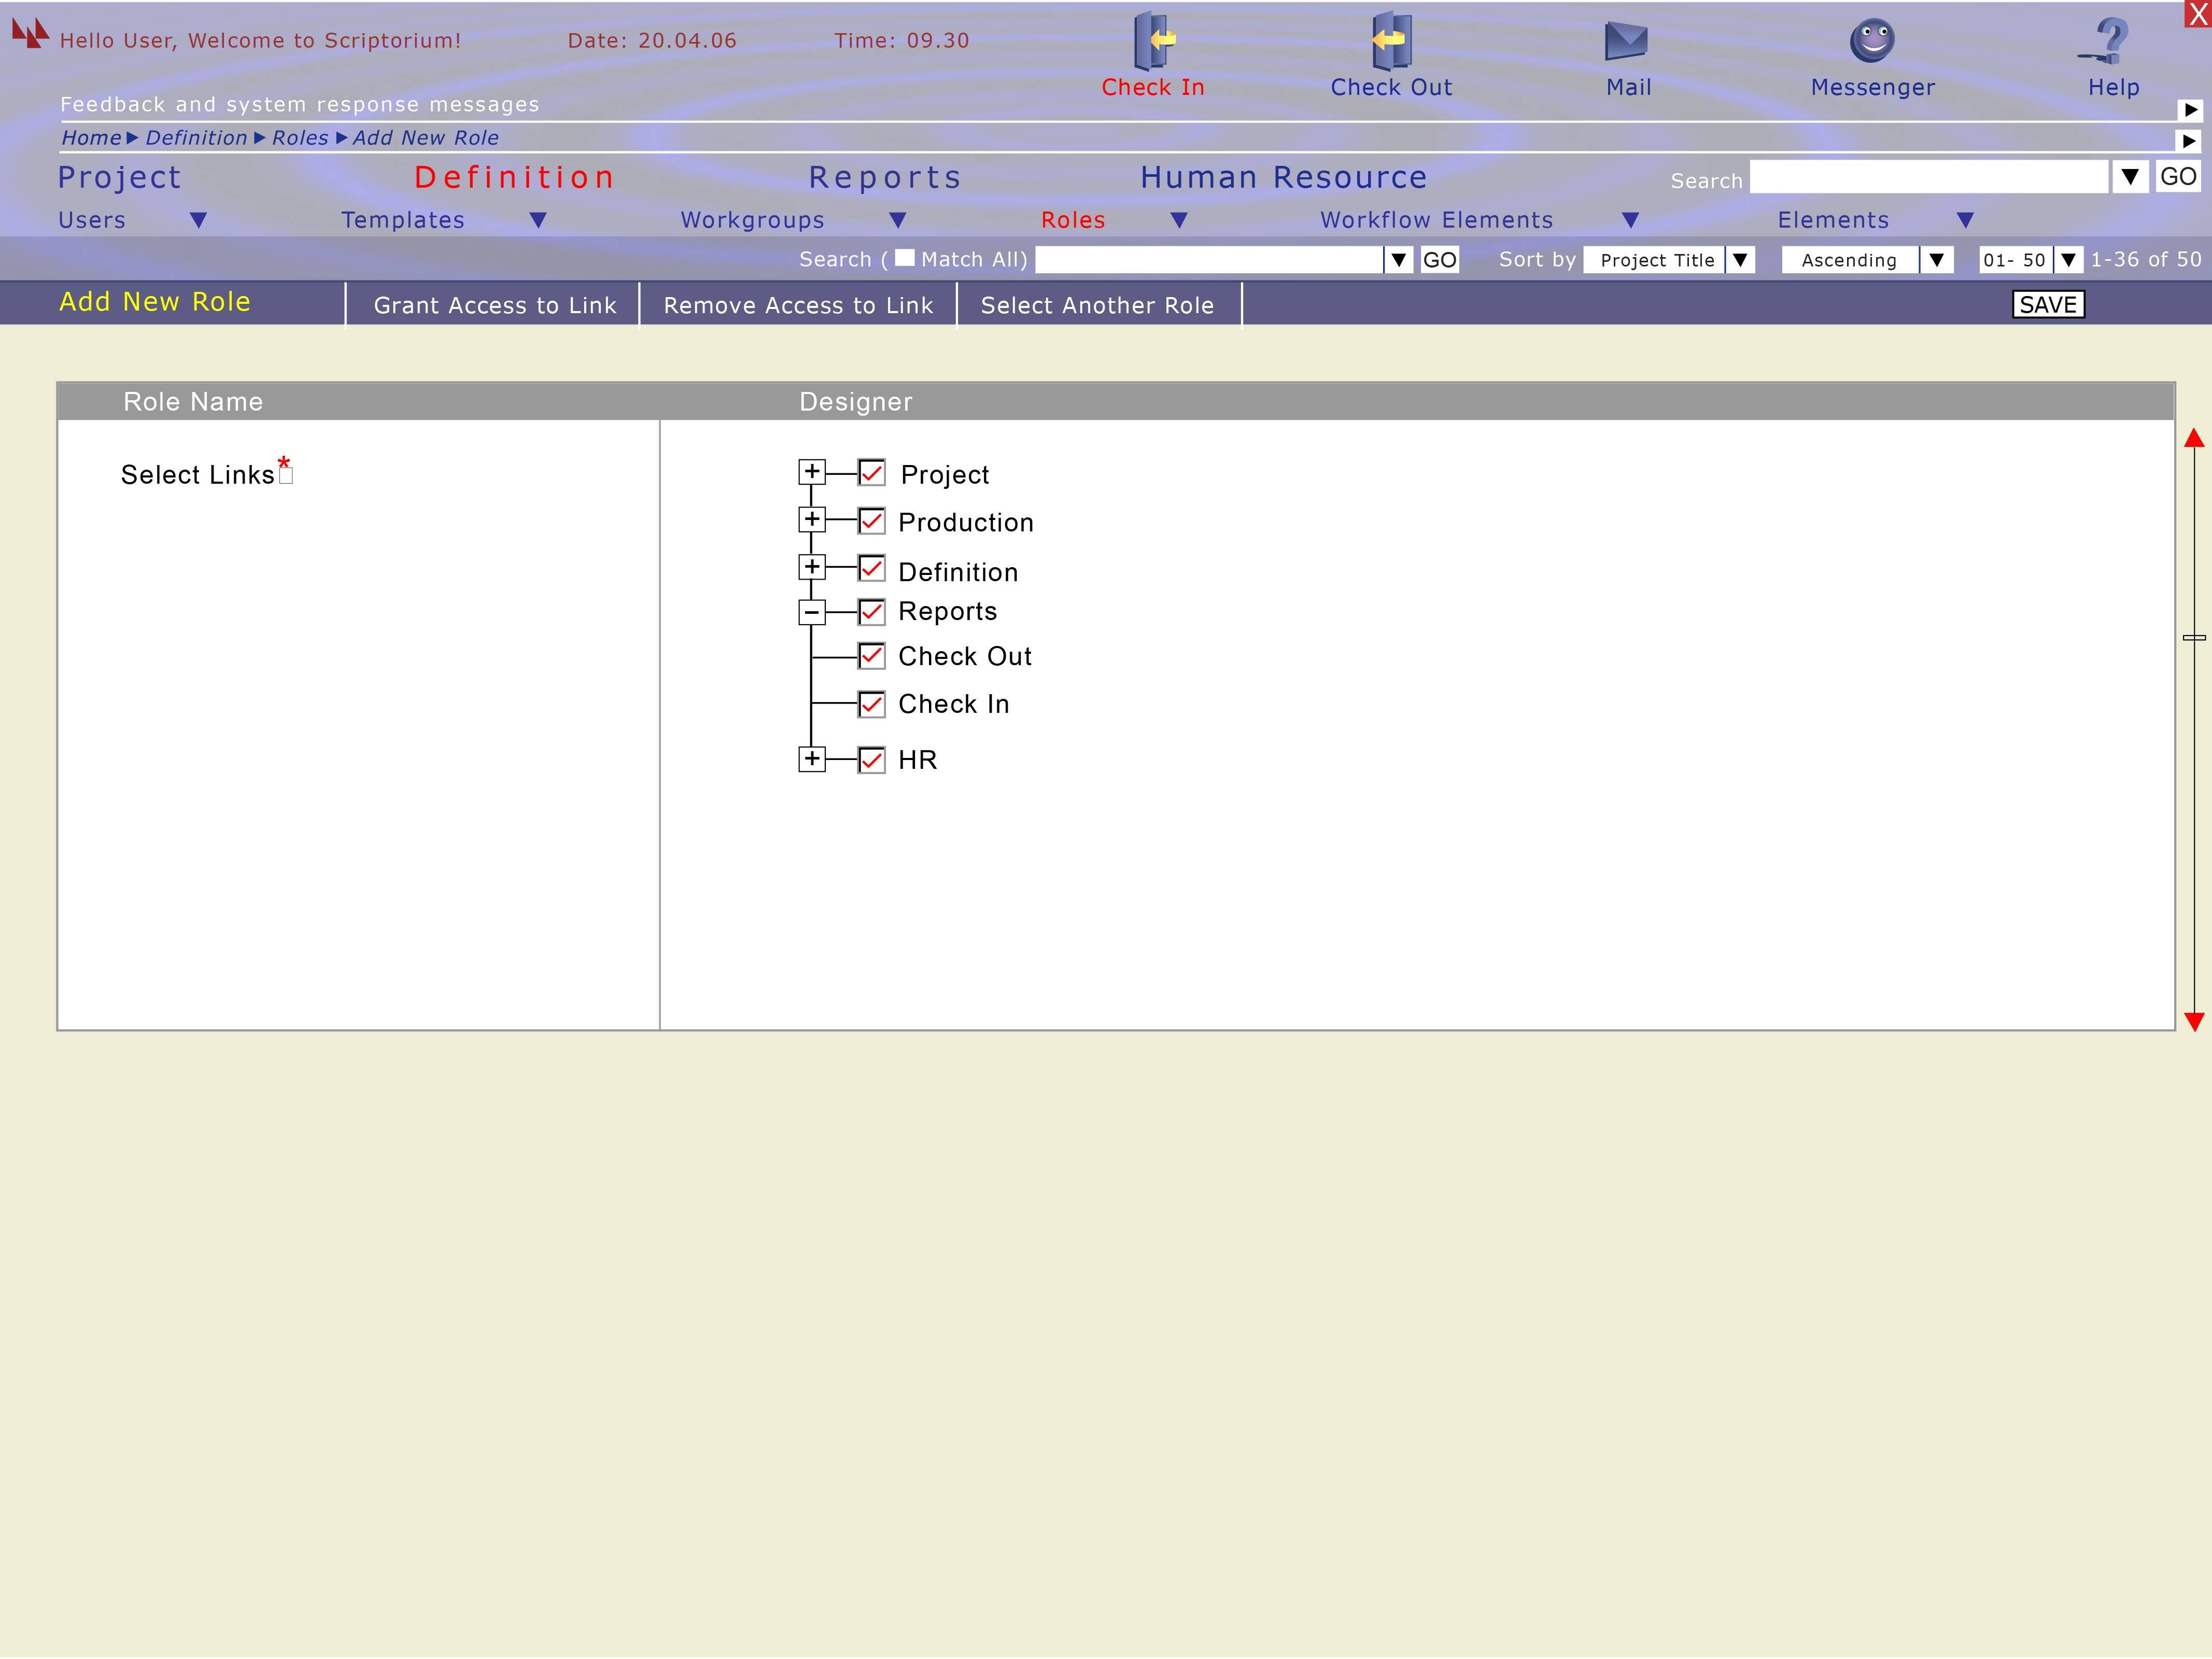Switch to Grant Access to Link tab

pos(494,305)
